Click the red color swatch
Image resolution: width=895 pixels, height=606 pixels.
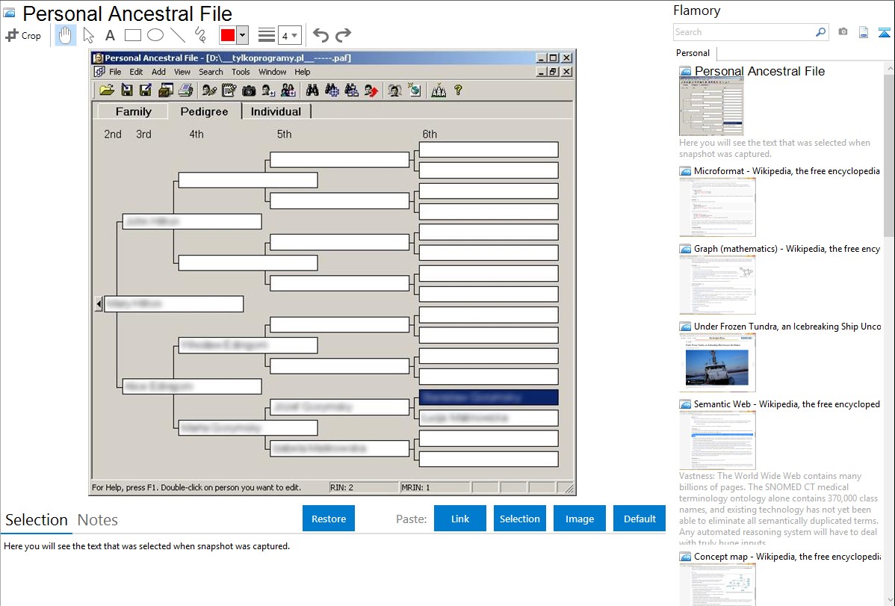pos(228,35)
